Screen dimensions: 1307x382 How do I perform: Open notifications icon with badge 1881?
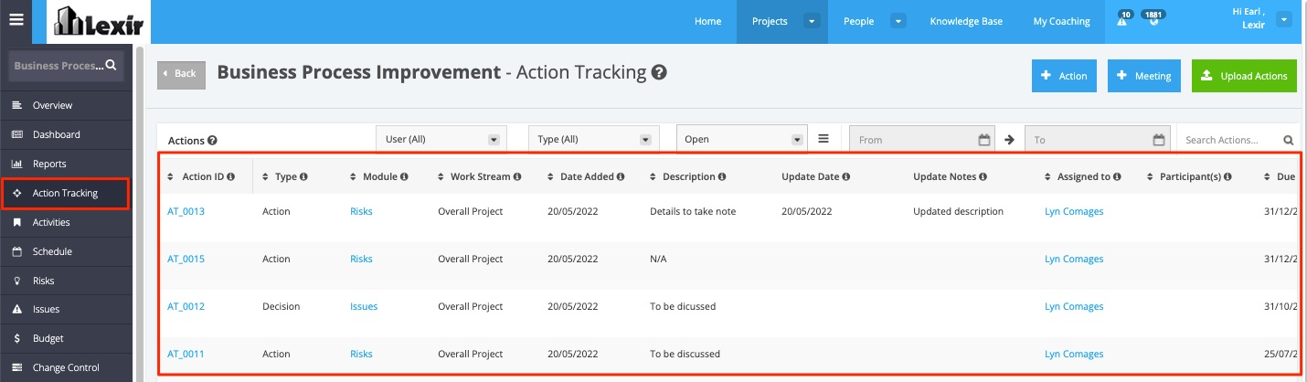click(1154, 21)
